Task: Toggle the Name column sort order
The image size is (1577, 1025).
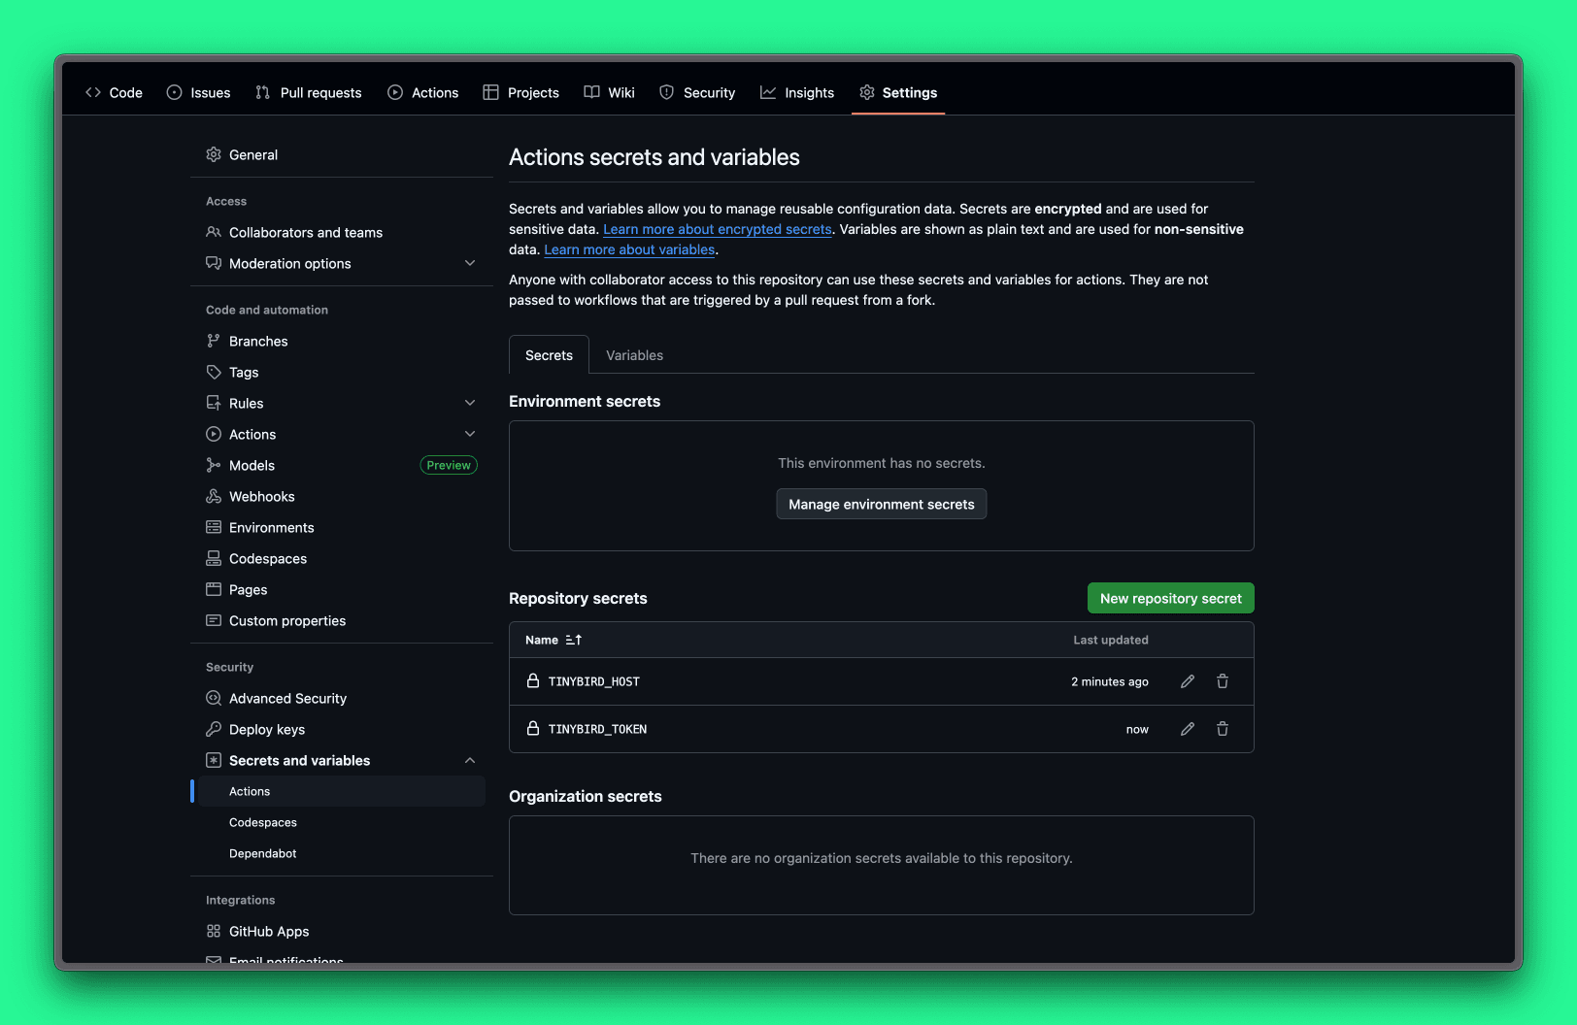Action: coord(574,640)
